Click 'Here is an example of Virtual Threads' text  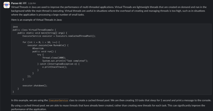(37, 20)
